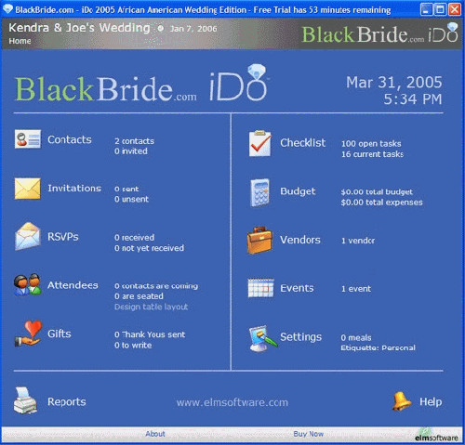The width and height of the screenshot is (465, 445).
Task: Click the 5:34 PM time
Action: click(413, 99)
